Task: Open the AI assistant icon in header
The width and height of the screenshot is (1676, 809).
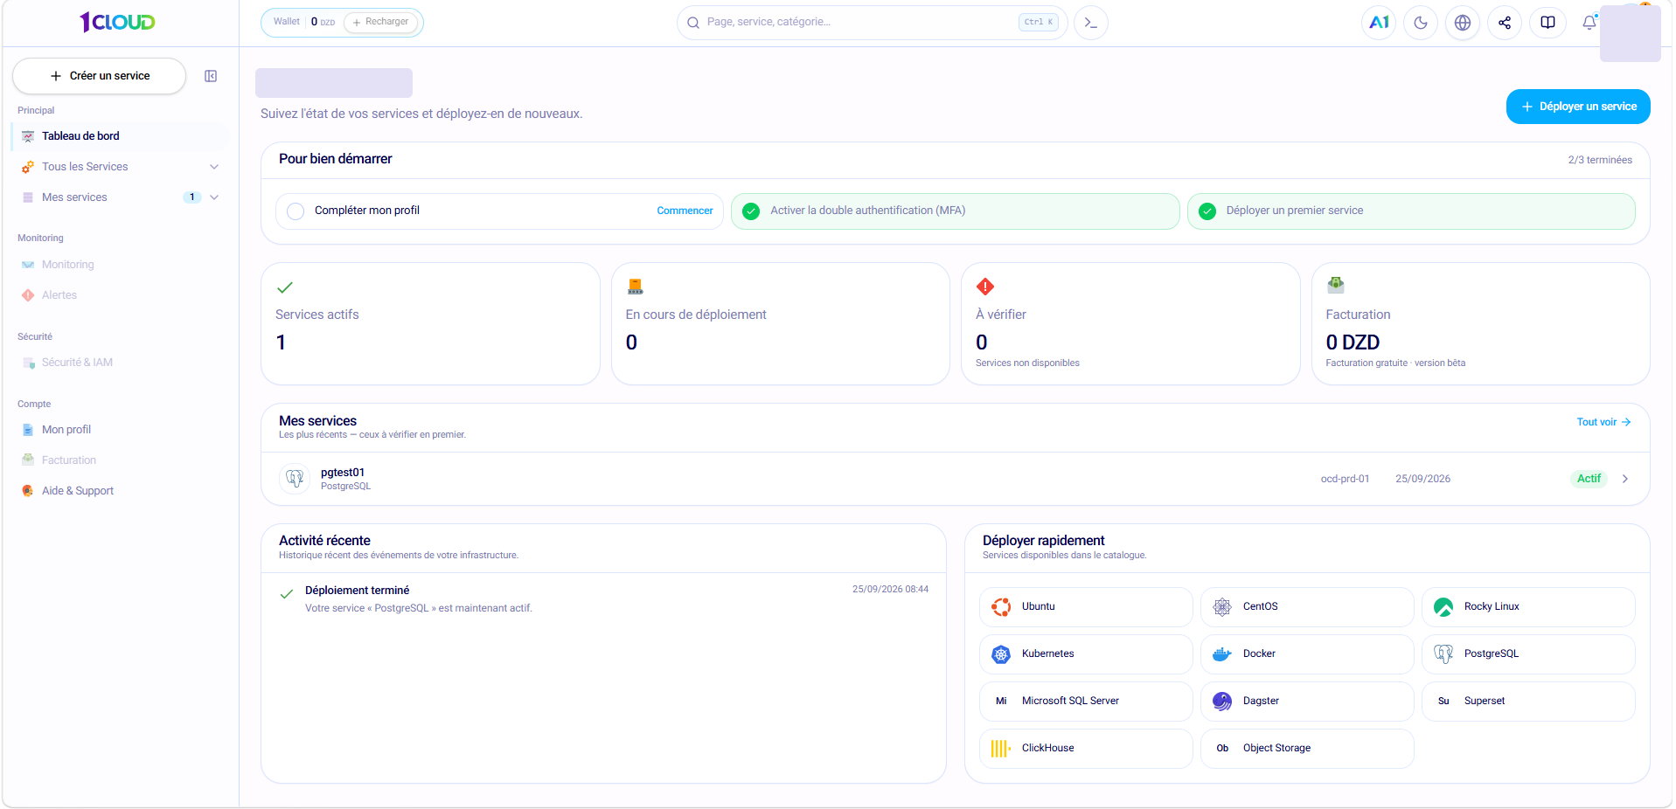Action: [1379, 23]
